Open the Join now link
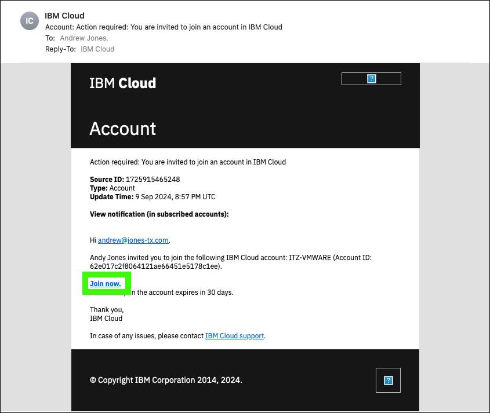 106,283
